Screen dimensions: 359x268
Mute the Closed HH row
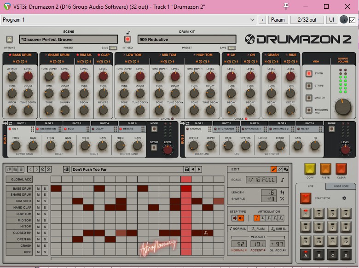38,233
